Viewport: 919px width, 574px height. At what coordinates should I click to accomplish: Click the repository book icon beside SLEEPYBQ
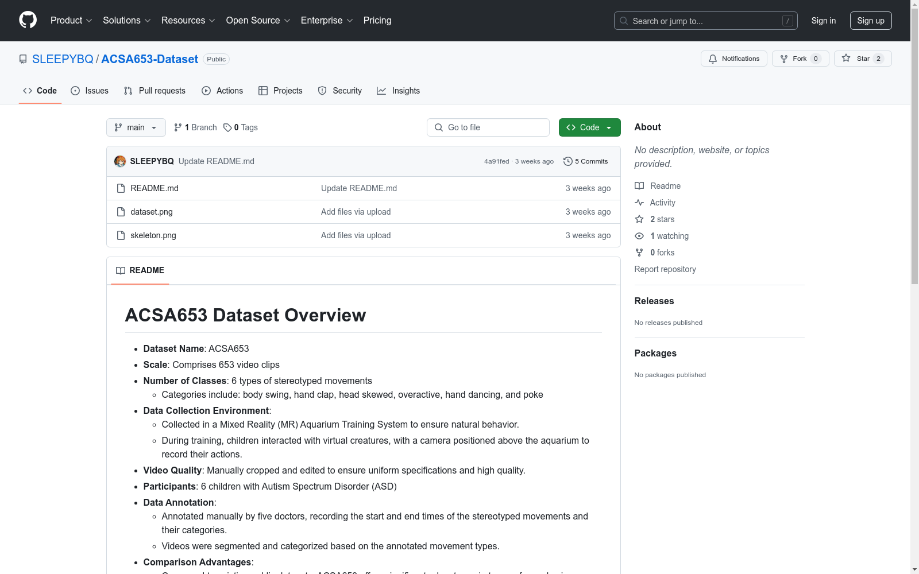pos(23,59)
